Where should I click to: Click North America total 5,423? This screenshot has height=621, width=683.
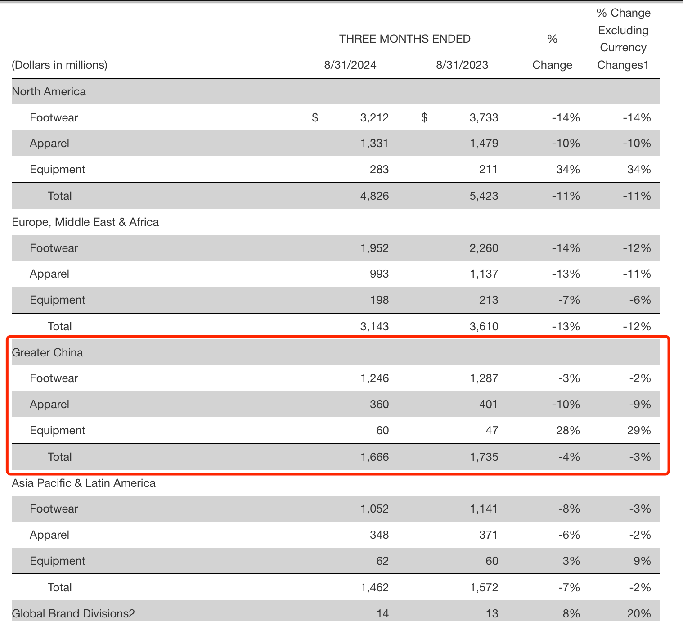pyautogui.click(x=484, y=196)
